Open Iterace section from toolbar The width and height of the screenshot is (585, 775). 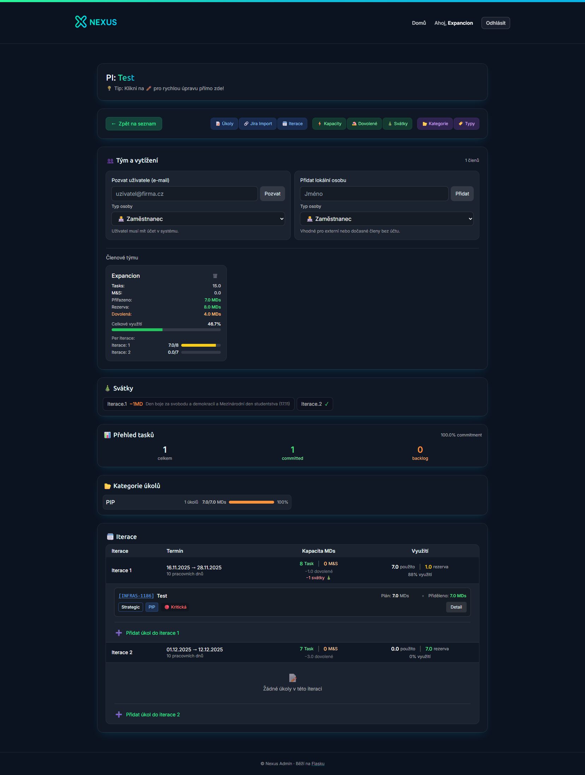(292, 124)
